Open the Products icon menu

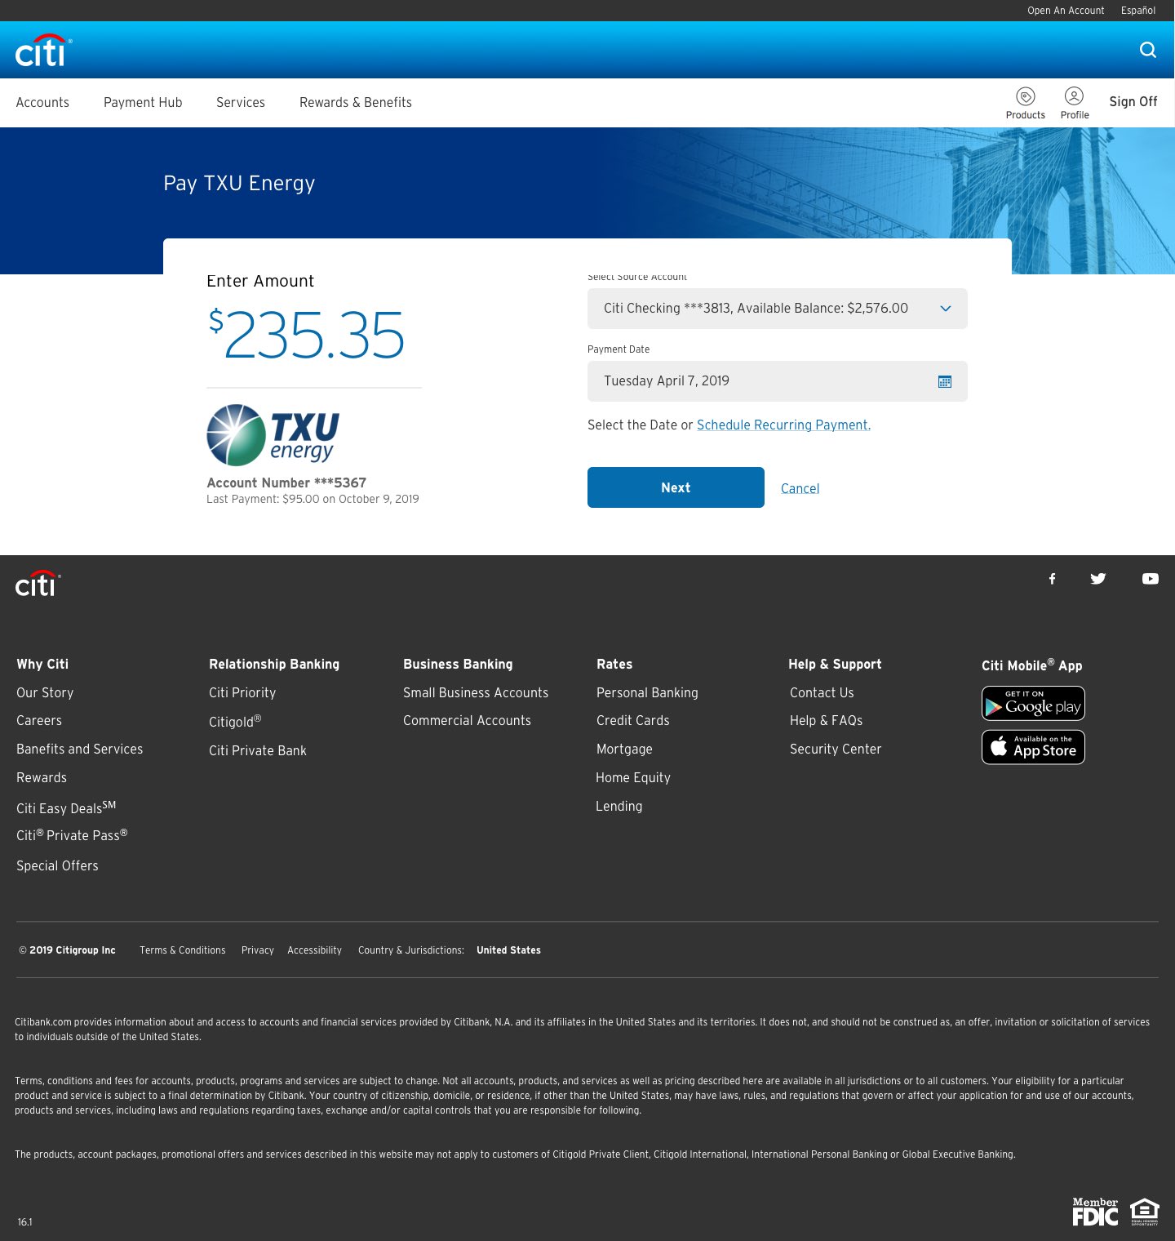(x=1026, y=103)
